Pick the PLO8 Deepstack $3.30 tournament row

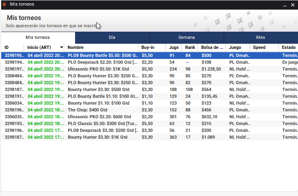(x=149, y=131)
